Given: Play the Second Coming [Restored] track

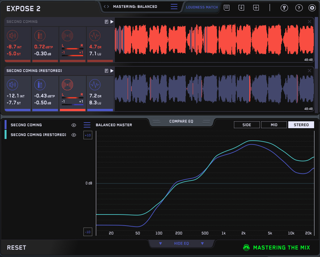Looking at the screenshot, I should [112, 71].
